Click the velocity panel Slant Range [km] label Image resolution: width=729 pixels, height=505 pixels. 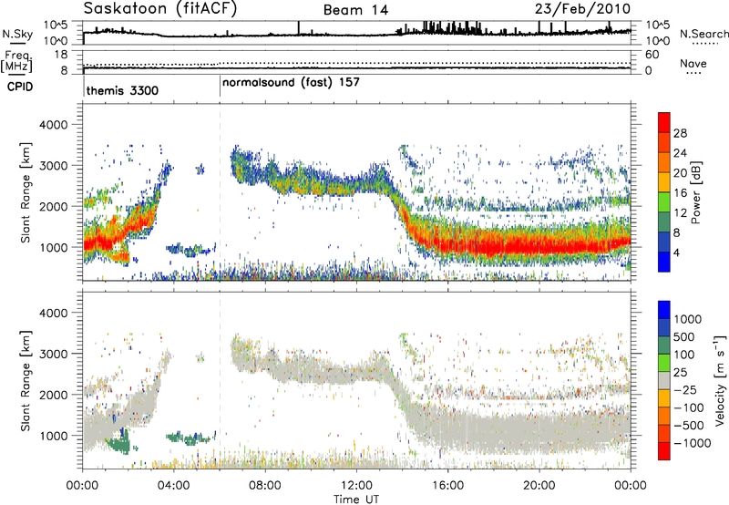(x=26, y=381)
